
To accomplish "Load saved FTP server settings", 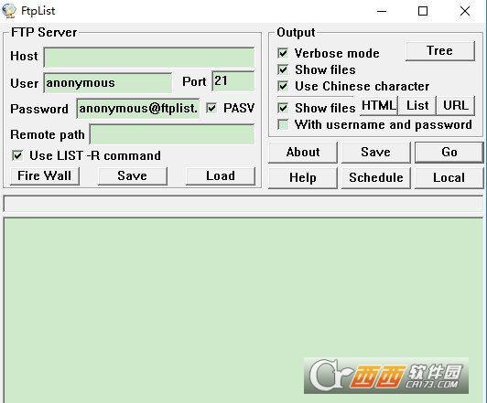I will [221, 176].
